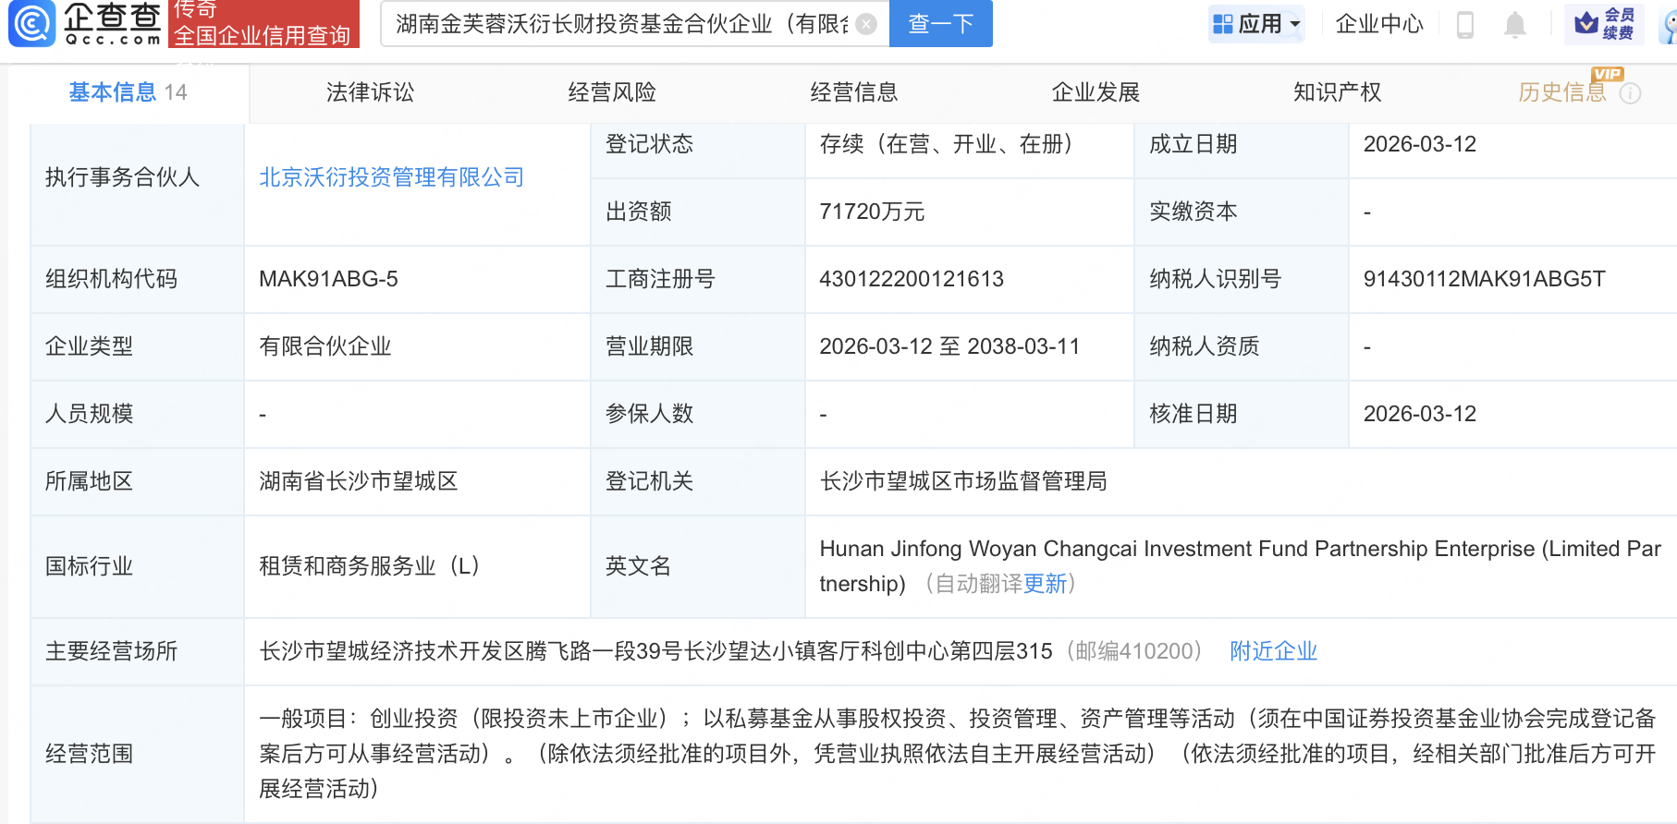Open 企业中心 in the top bar
Screen dimensions: 1677x824
(x=1379, y=24)
